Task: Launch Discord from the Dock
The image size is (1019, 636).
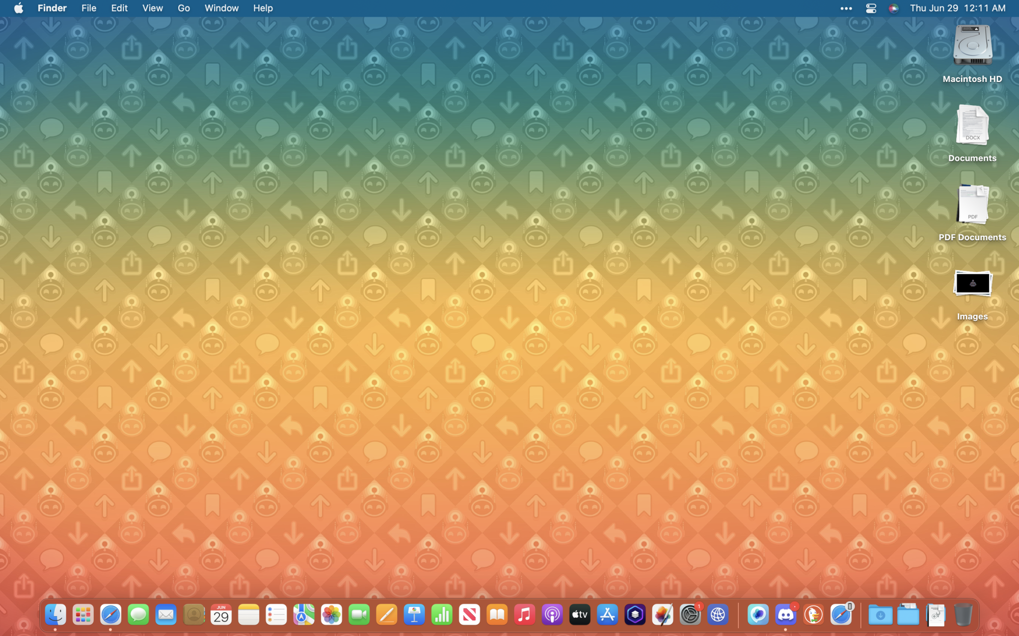Action: click(x=785, y=615)
